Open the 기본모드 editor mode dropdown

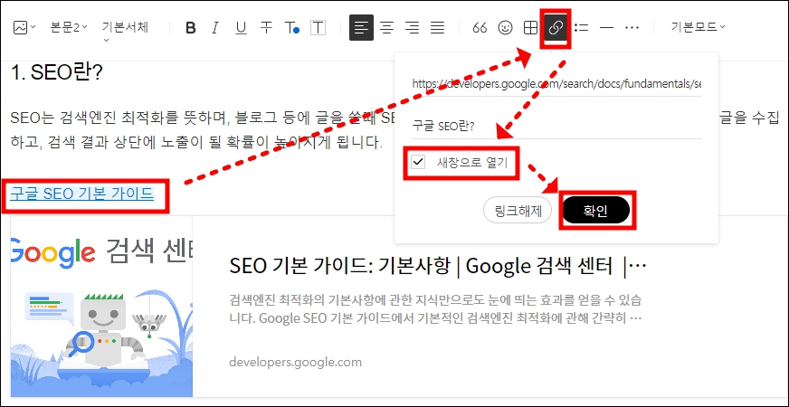click(698, 27)
